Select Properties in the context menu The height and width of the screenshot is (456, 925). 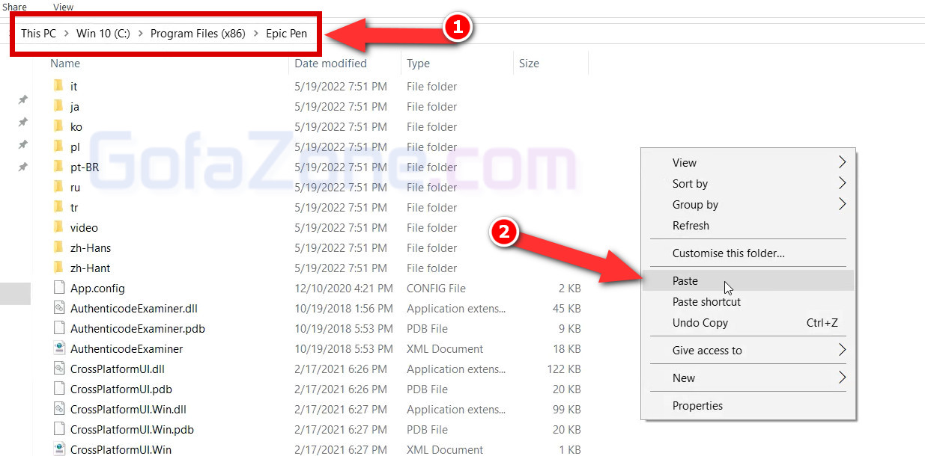(697, 406)
